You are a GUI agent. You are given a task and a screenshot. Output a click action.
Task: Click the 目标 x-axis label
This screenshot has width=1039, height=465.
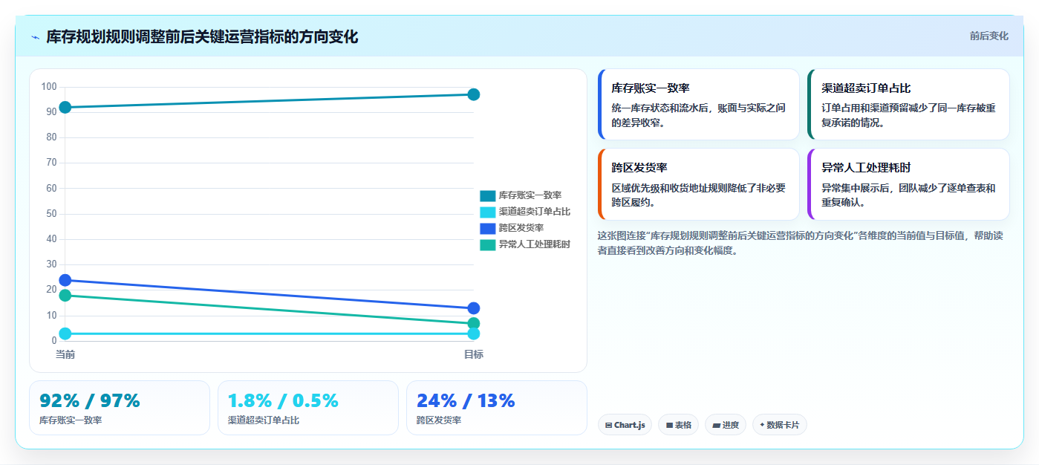coord(474,354)
